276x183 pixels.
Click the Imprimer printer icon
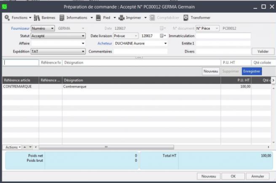coord(122,18)
